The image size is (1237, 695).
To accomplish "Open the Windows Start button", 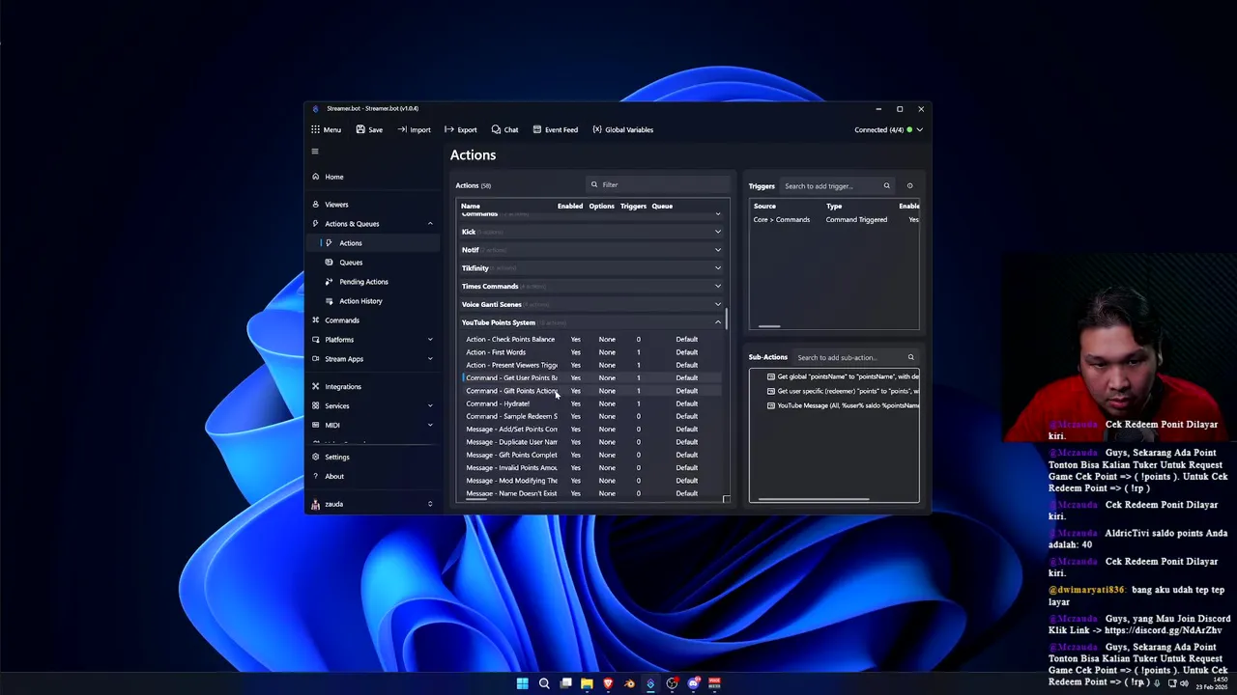I will (x=522, y=683).
